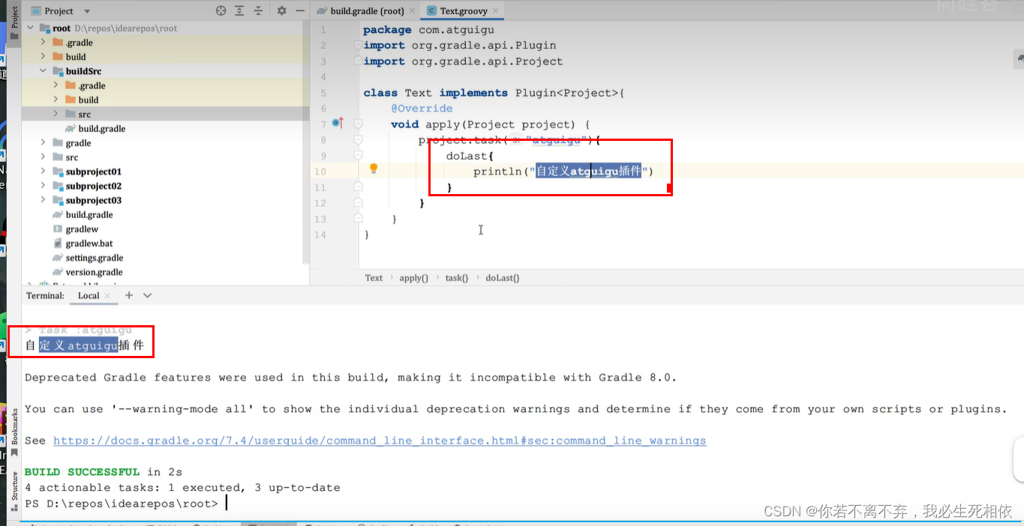The width and height of the screenshot is (1024, 526).
Task: Select root-level build.gradle below subproject03
Action: click(89, 215)
